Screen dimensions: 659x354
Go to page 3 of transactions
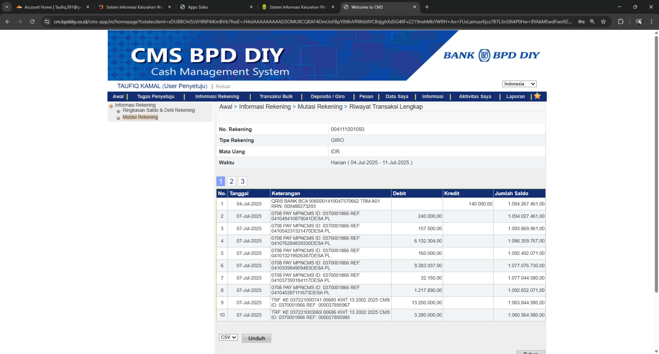243,181
